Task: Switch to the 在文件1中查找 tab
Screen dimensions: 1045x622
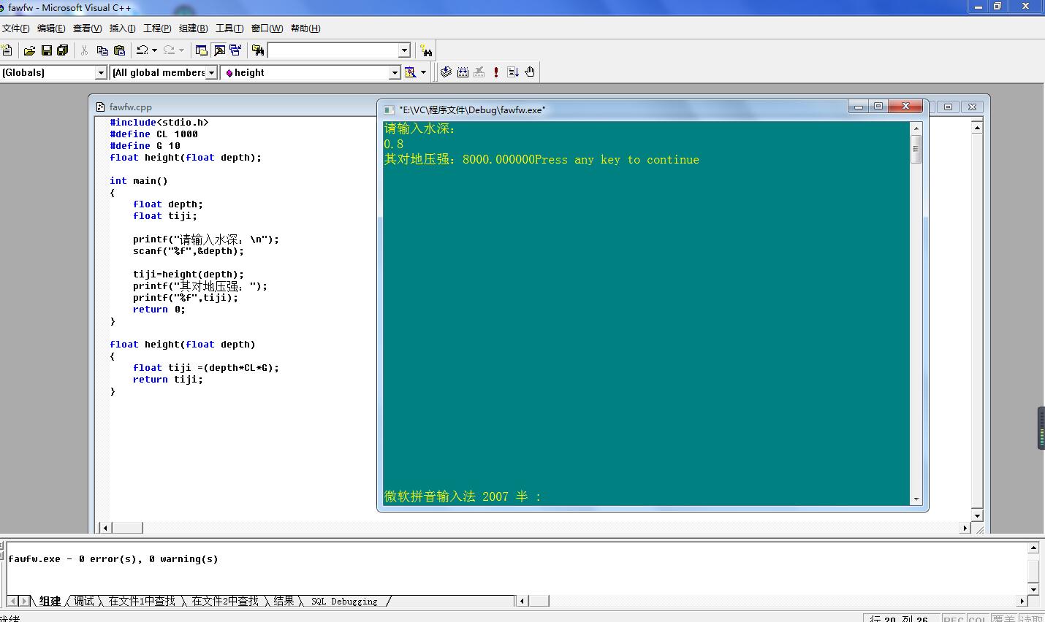Action: pyautogui.click(x=142, y=601)
